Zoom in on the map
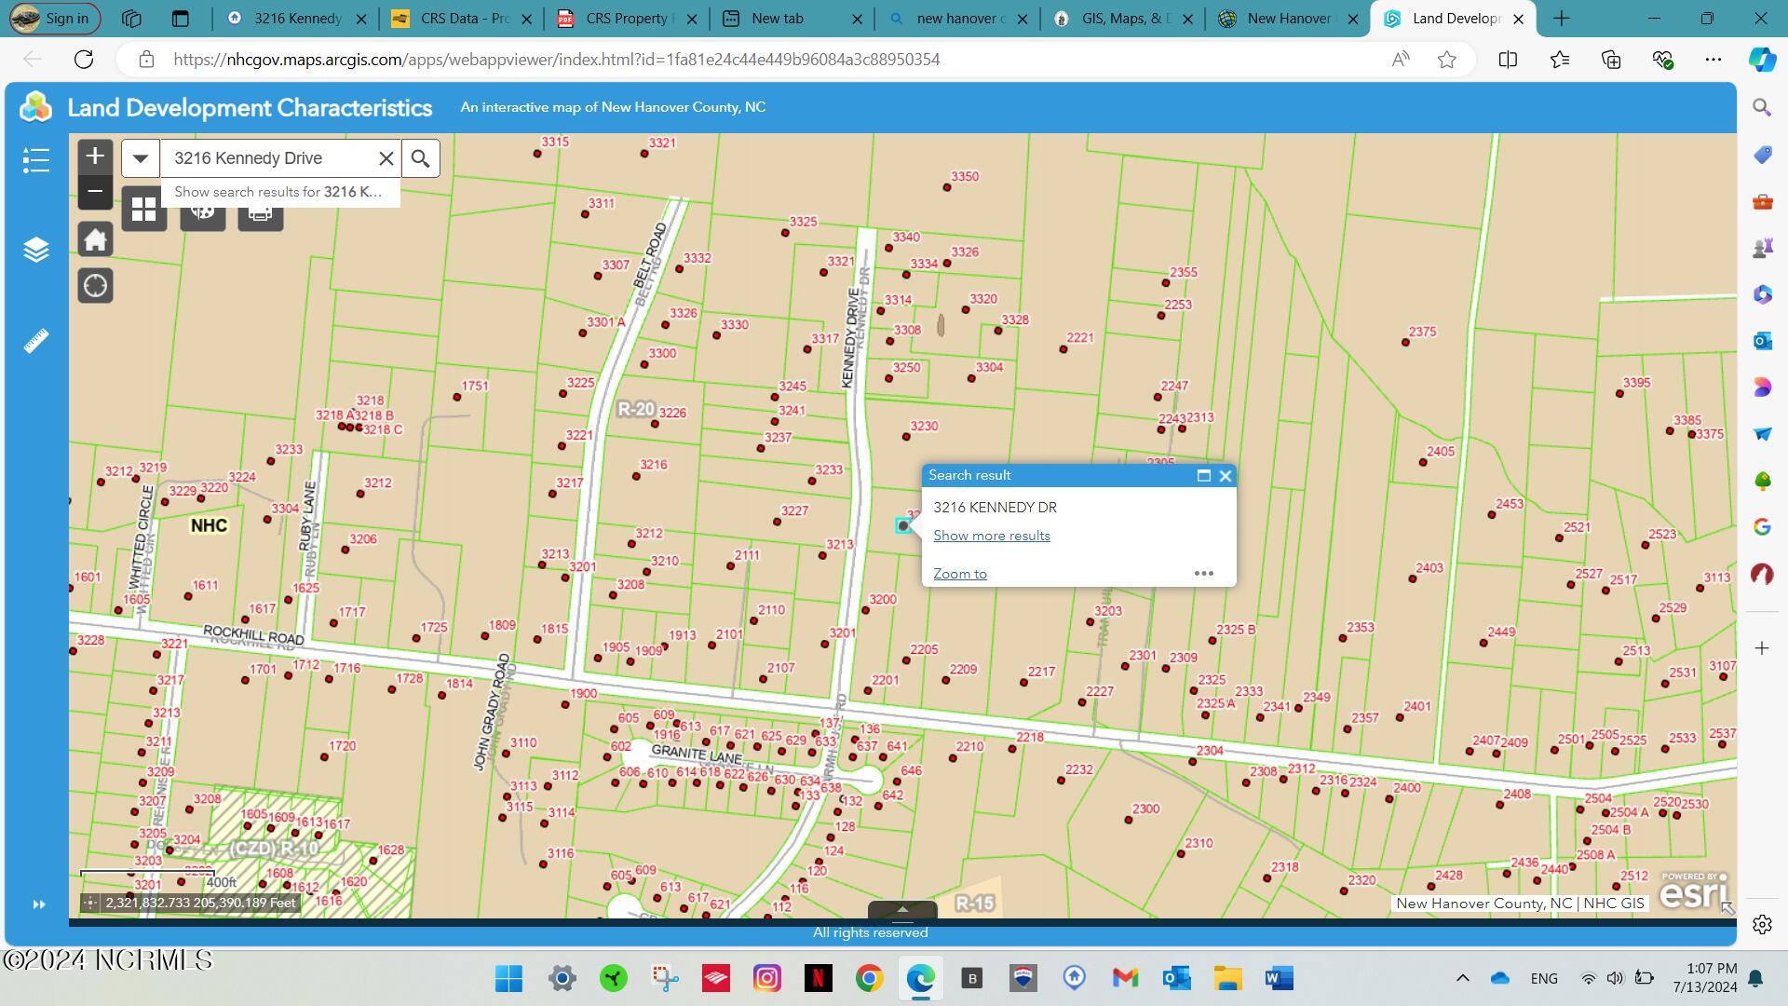Screen dimensions: 1788x1006 95,156
